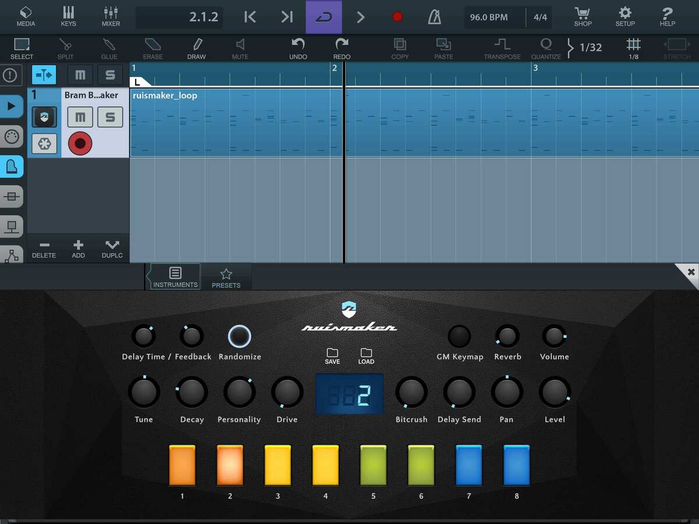This screenshot has height=524, width=699.
Task: Open the effects tab in the left sidebar
Action: click(x=11, y=197)
